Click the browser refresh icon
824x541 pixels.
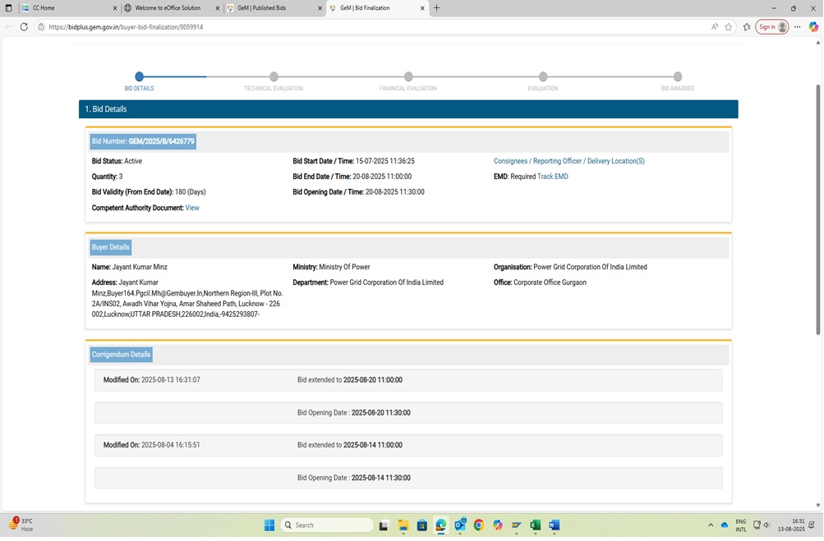pyautogui.click(x=24, y=27)
